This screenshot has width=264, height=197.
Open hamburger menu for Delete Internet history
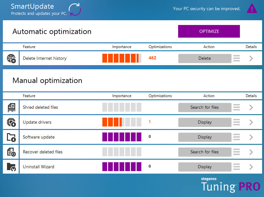point(236,58)
